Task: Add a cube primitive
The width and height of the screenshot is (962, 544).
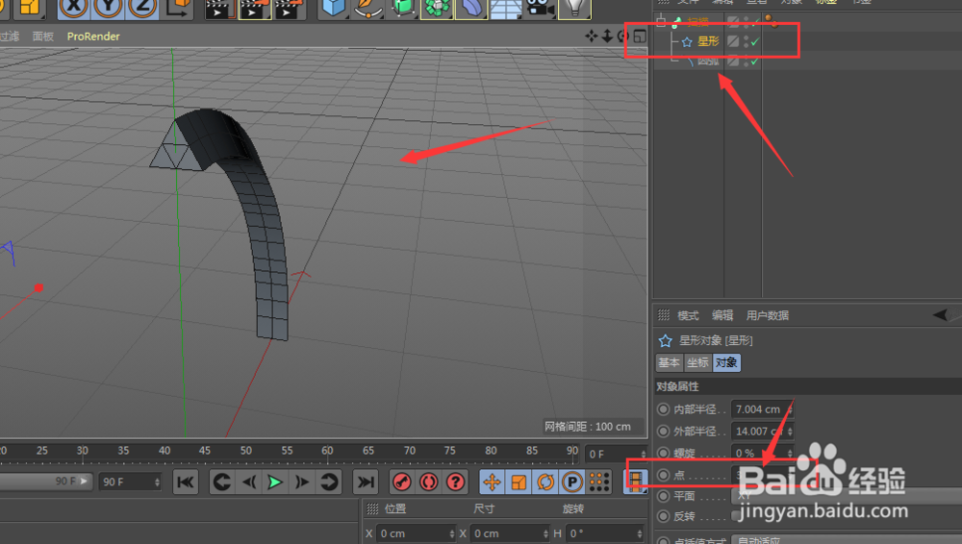Action: (334, 8)
